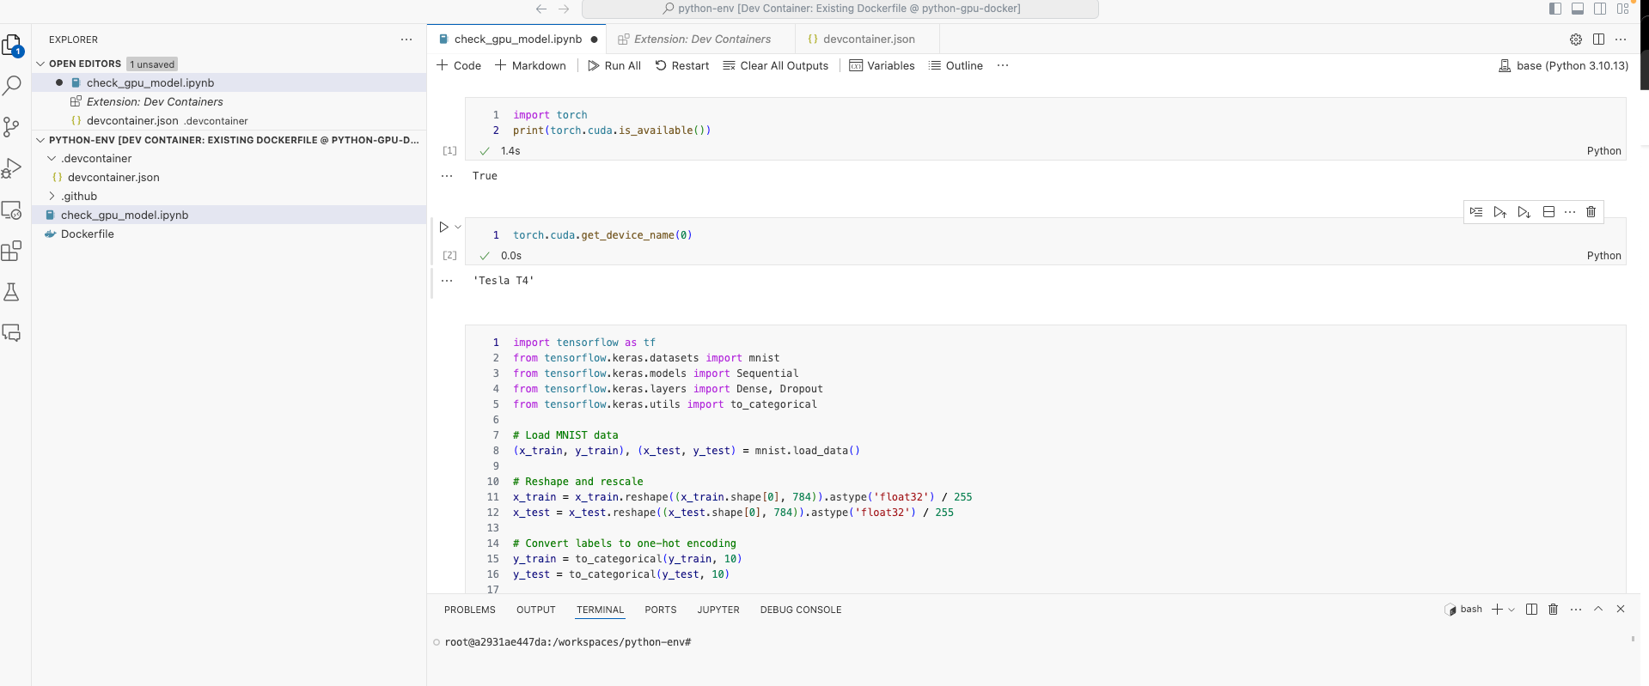Collapse the Open Editors section

[40, 64]
